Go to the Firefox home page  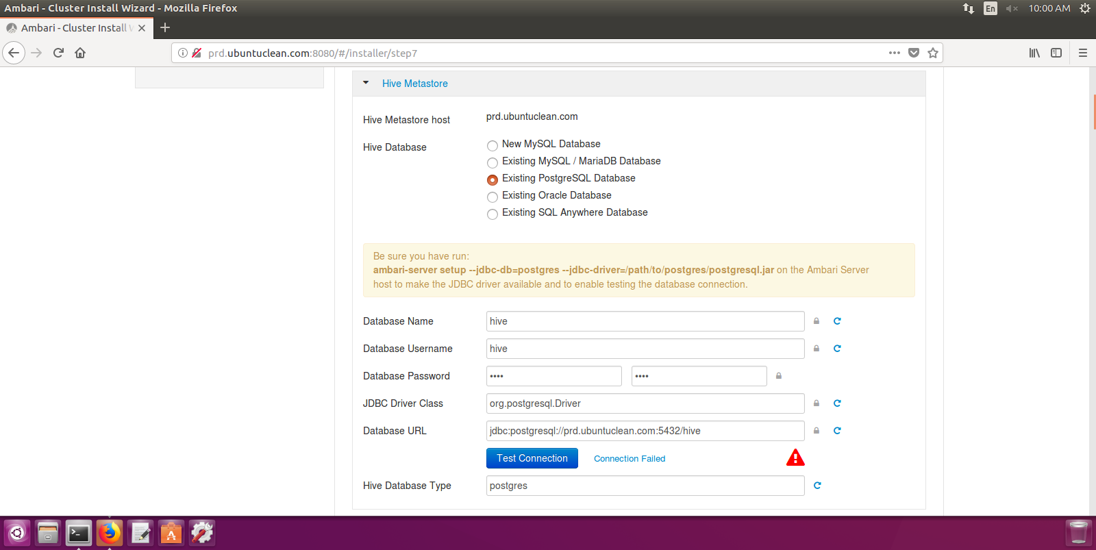80,53
